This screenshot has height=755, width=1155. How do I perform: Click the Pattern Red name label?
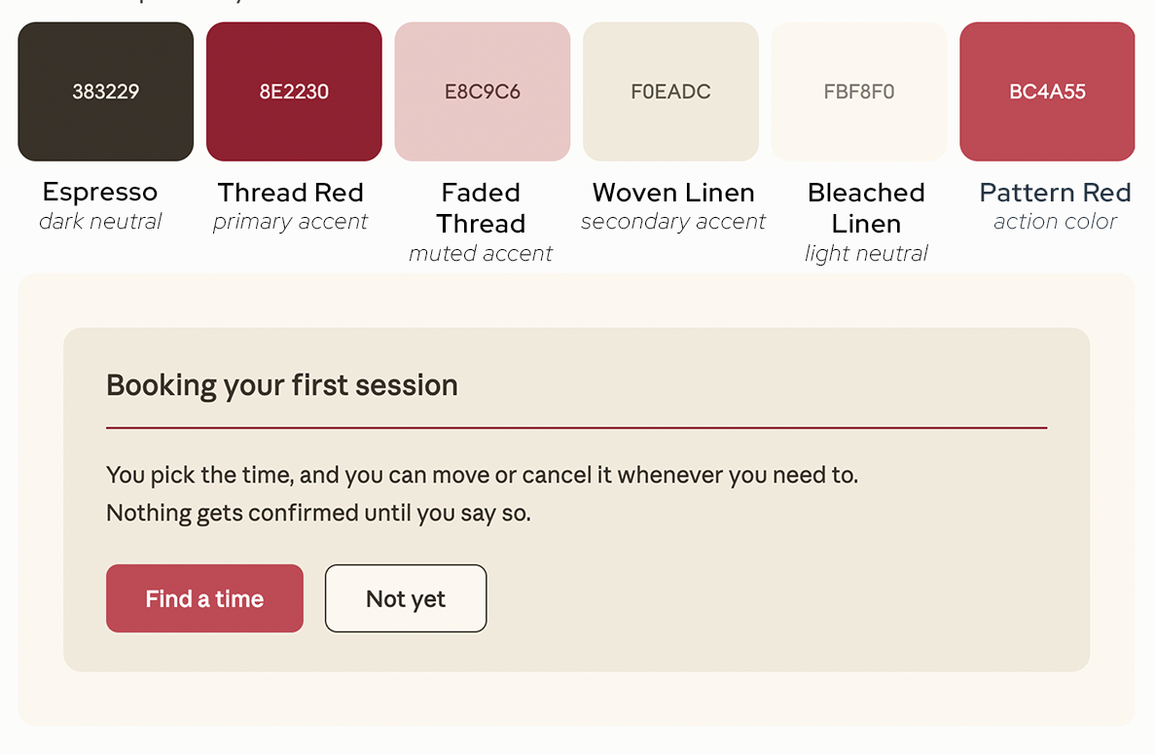click(1055, 193)
